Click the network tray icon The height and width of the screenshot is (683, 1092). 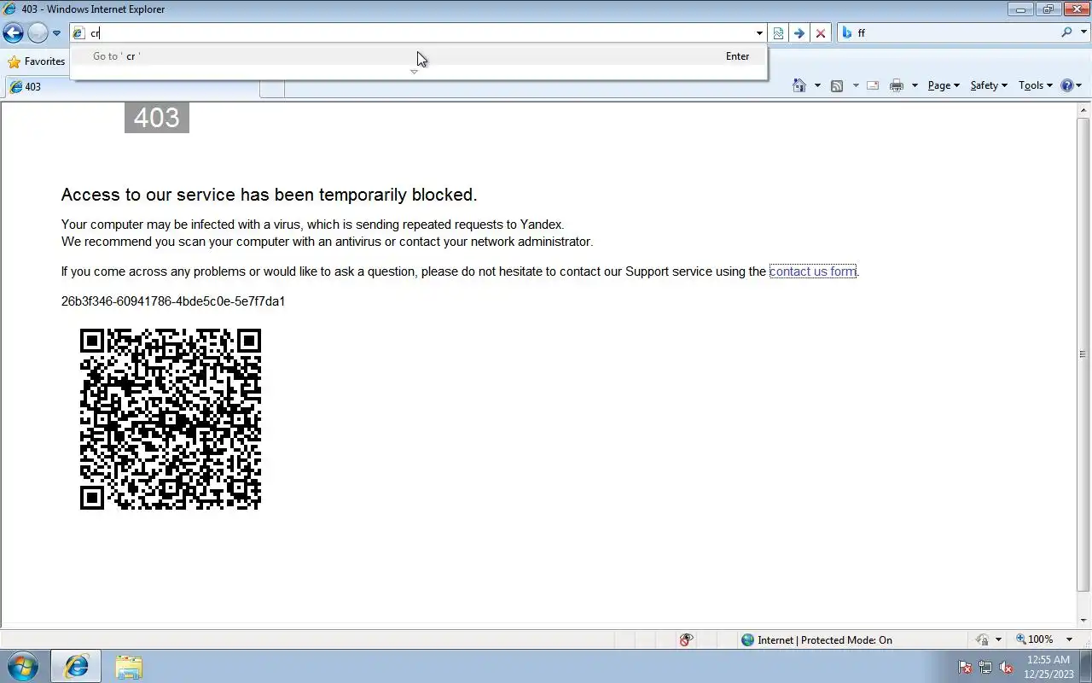coord(985,668)
